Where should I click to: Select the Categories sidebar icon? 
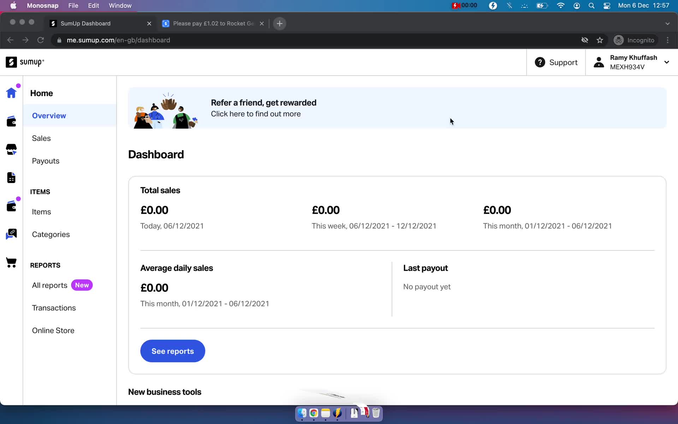coord(11,235)
